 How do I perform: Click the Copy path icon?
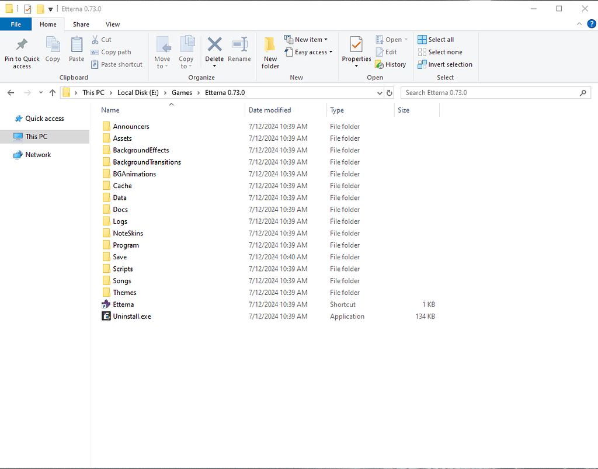(111, 51)
